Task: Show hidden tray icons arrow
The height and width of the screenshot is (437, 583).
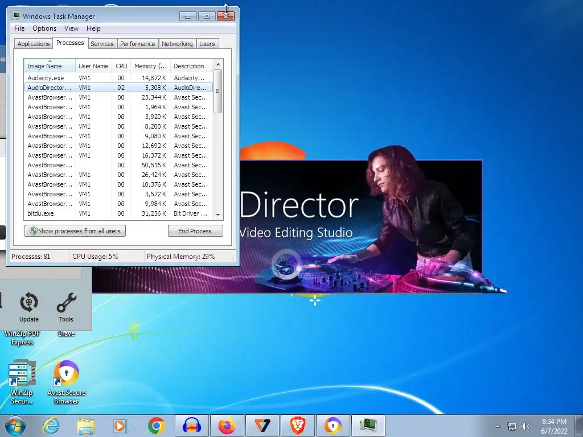Action: coord(498,426)
